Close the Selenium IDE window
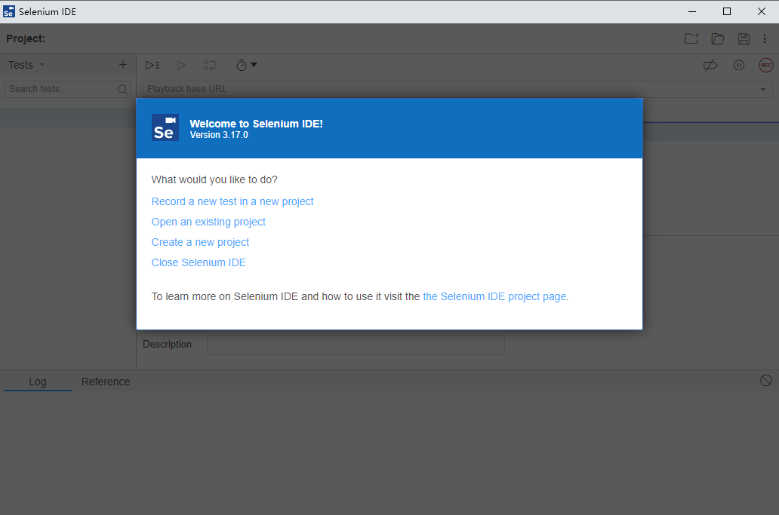The width and height of the screenshot is (779, 515). pyautogui.click(x=762, y=11)
